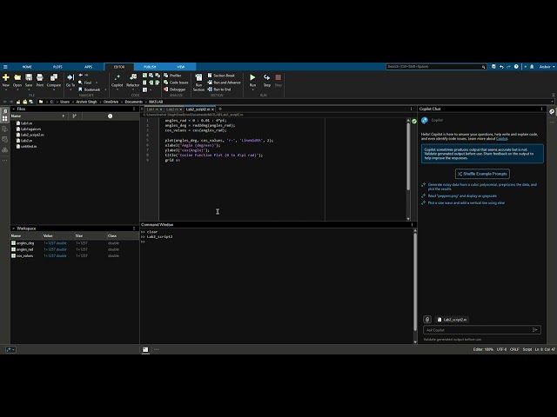This screenshot has height=417, width=557.
Task: Switch to the APPS tab
Action: (89, 67)
